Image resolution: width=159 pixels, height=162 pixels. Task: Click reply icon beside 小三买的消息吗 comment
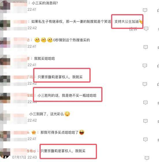tap(145, 10)
